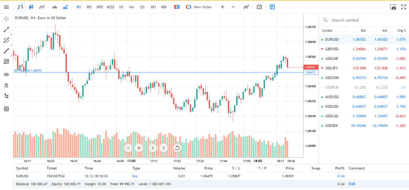Select USDCHF in Market Watch
Viewport: 409px width, 190px height.
[x=364, y=58]
